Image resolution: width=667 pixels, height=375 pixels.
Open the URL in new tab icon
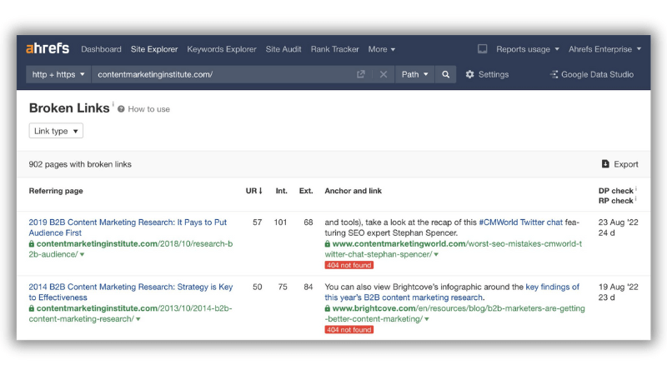361,74
